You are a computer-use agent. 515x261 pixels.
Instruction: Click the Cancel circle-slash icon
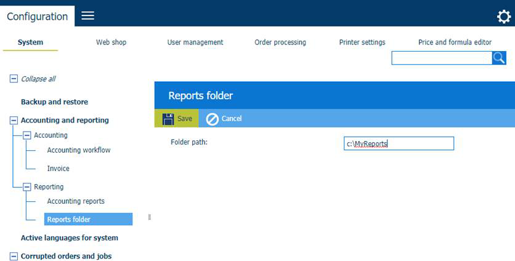pos(213,119)
